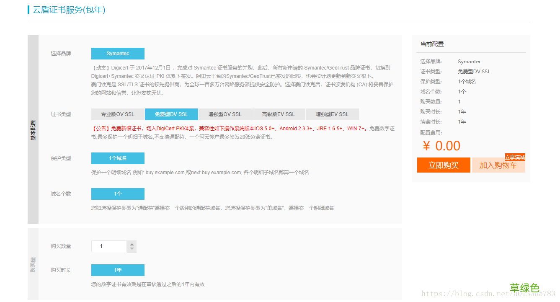Choose 增强型OV SSL certificate type

pyautogui.click(x=225, y=114)
